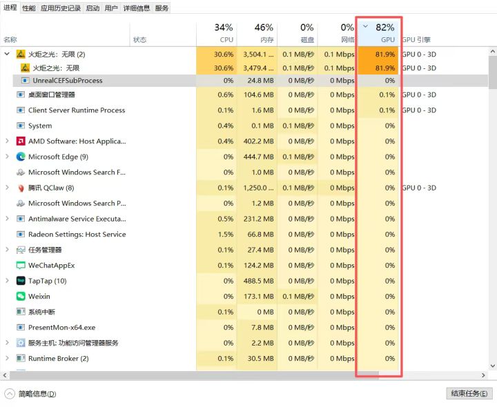Switch to the 性能 tab

(28, 8)
